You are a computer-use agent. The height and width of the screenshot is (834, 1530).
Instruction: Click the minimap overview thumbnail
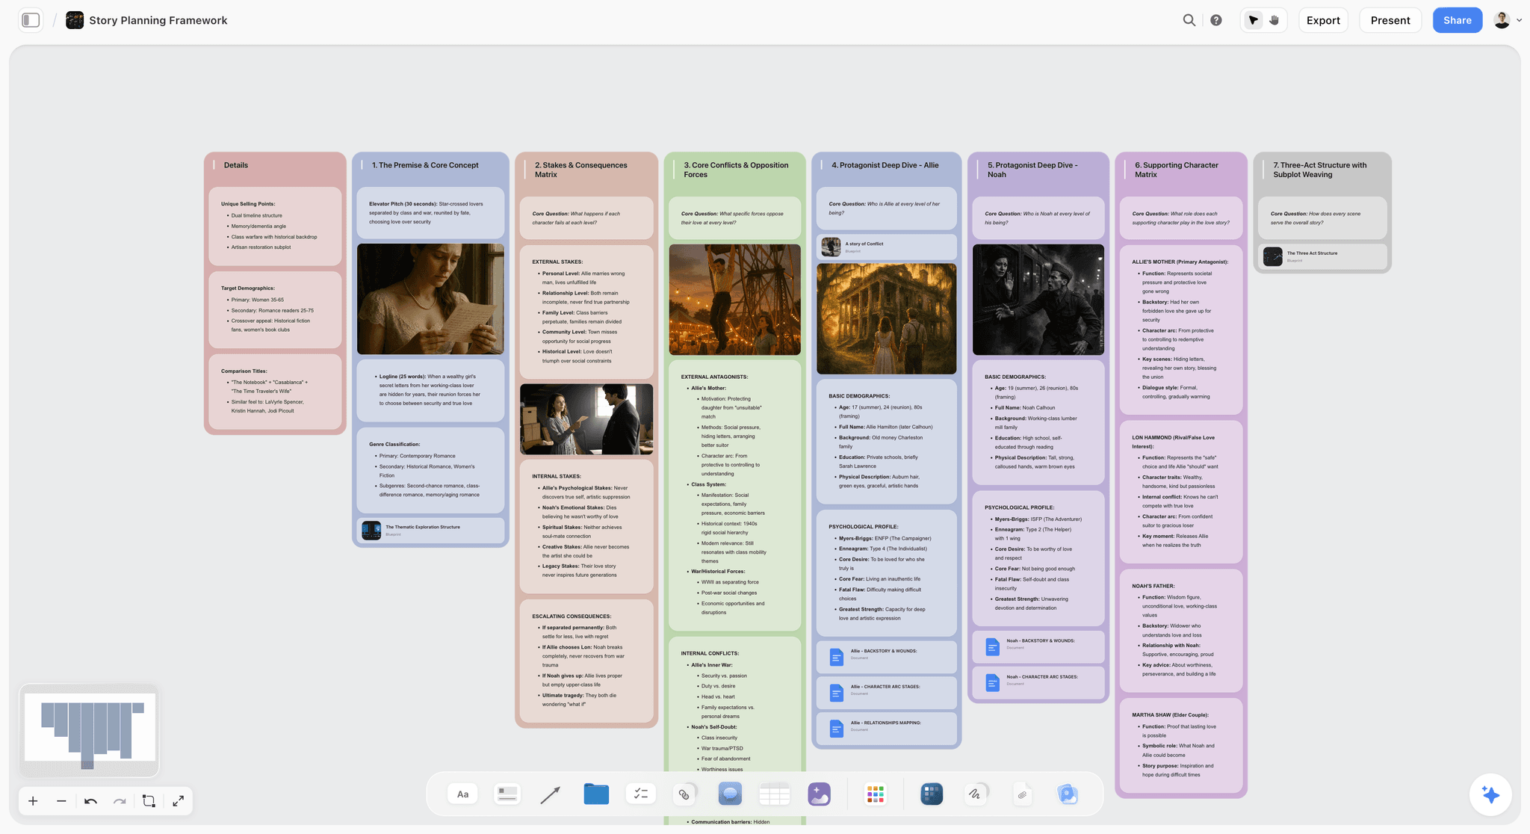[x=89, y=730]
